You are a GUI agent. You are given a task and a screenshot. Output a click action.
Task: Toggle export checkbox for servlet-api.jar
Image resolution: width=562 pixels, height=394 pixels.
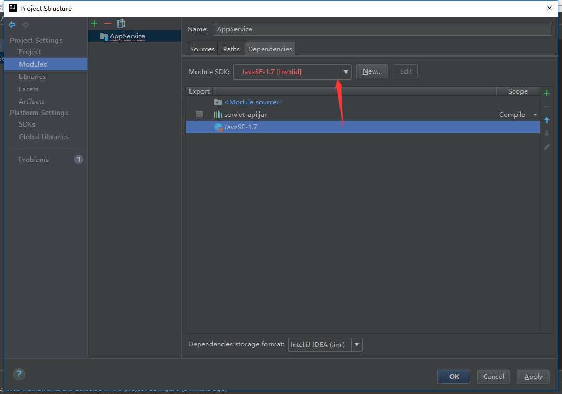click(x=199, y=114)
